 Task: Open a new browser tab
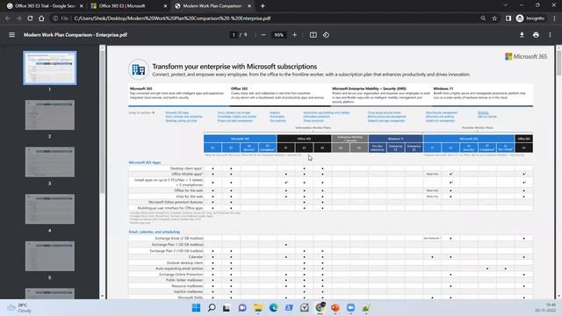click(x=263, y=6)
